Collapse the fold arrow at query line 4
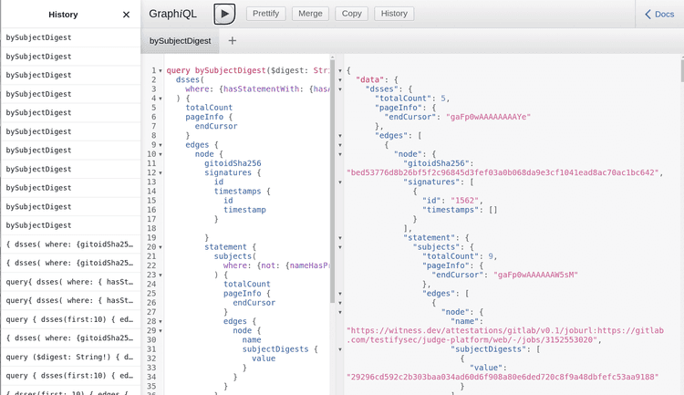The width and height of the screenshot is (684, 395). click(x=161, y=99)
